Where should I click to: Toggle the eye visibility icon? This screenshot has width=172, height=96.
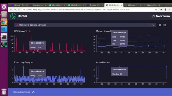(164, 25)
